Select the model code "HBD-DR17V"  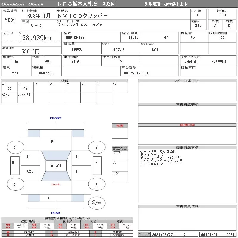point(75,37)
